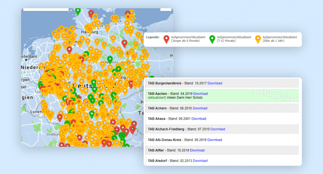Open the TAB Achern download link
Screen dimensions: 323x174
click(200, 108)
